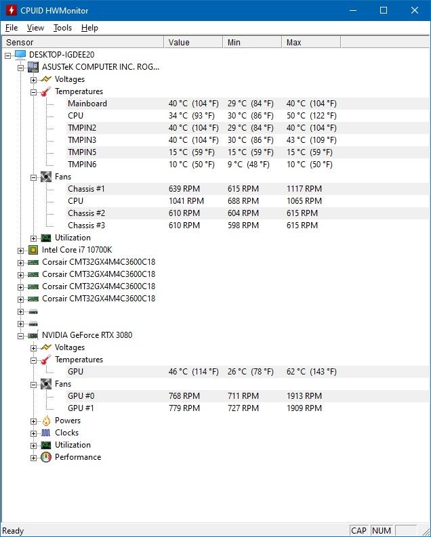Select the TMPIN5 temperature row
The image size is (431, 537).
point(248,152)
